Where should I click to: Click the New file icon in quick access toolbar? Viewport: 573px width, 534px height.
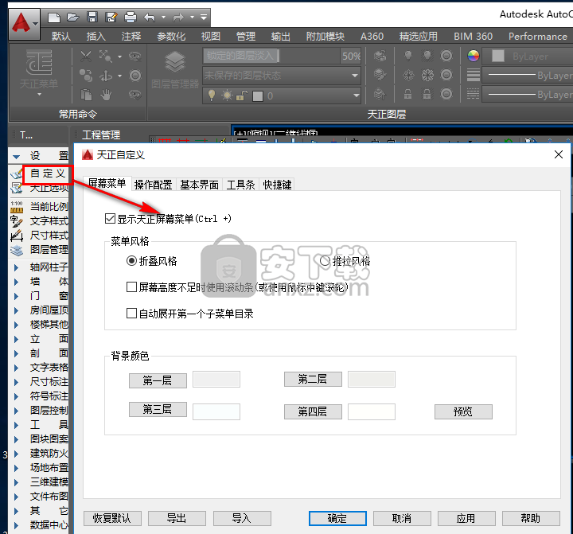pyautogui.click(x=54, y=18)
